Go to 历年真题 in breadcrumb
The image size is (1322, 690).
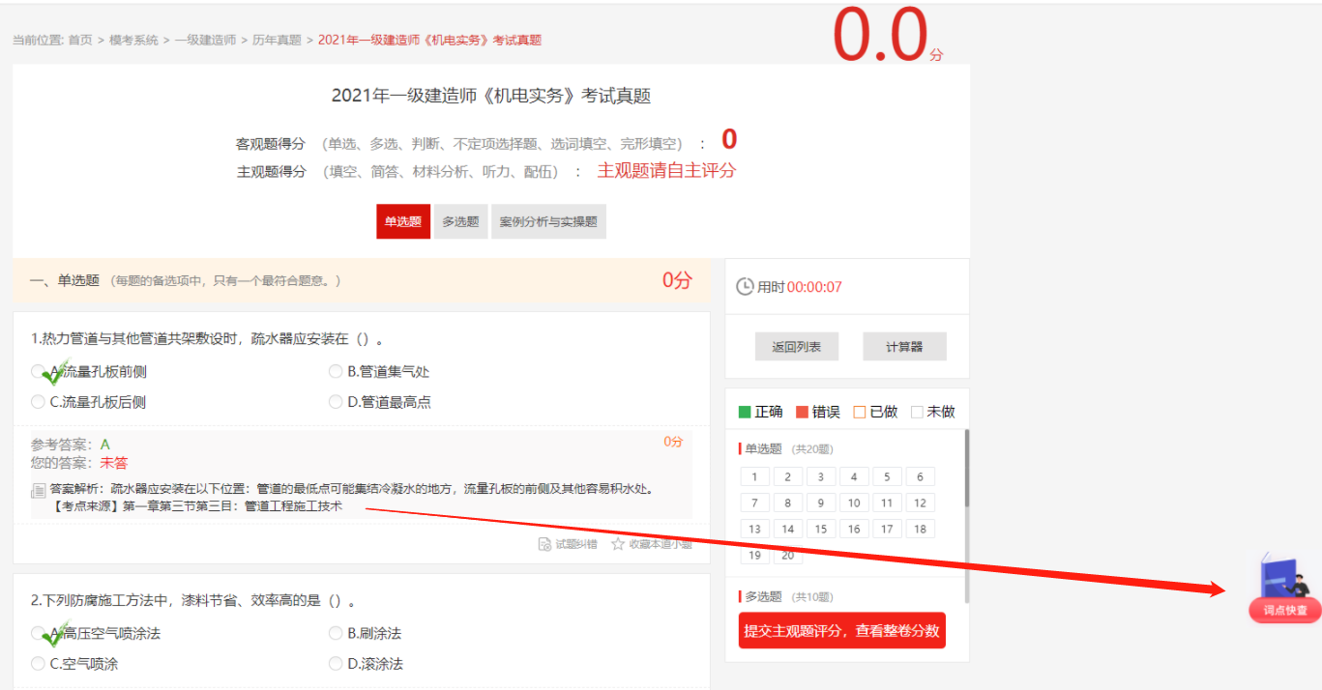(x=277, y=40)
